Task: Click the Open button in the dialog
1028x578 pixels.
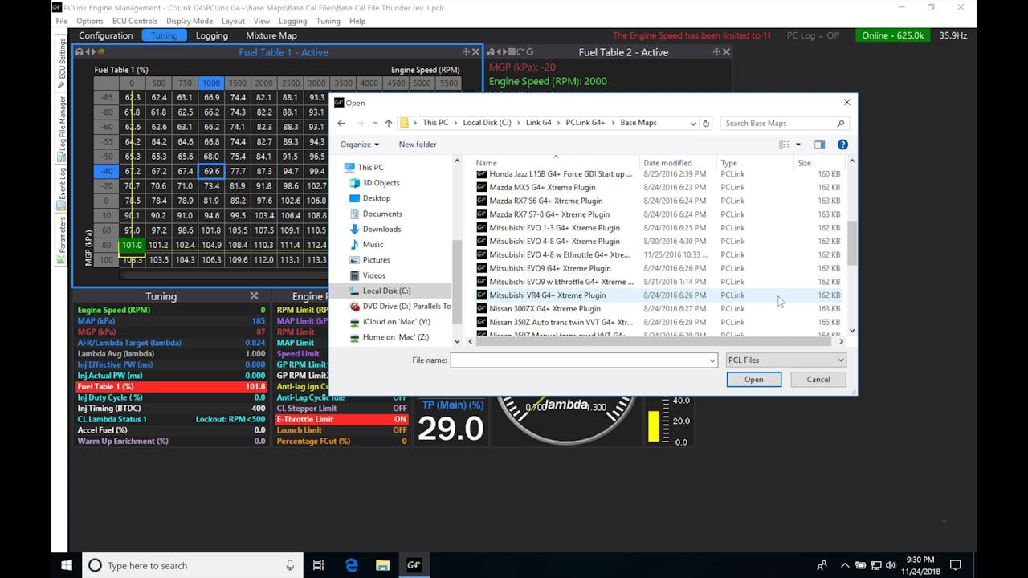Action: coord(753,379)
